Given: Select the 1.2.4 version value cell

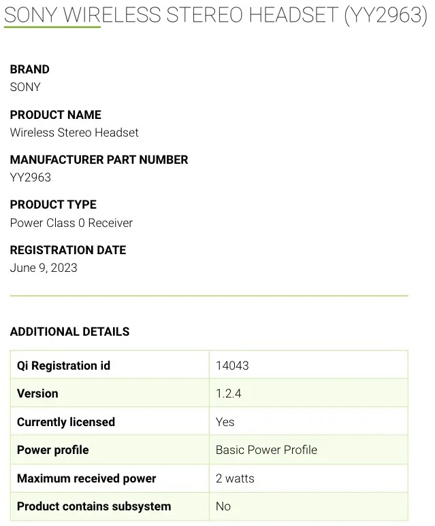Looking at the screenshot, I should coord(228,393).
